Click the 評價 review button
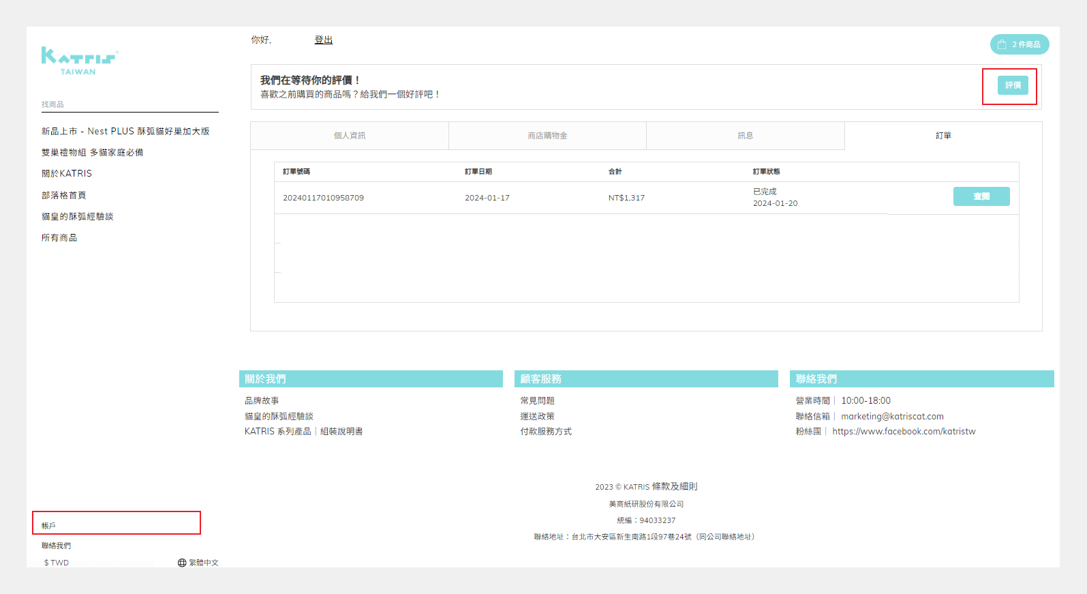Viewport: 1087px width, 594px height. pyautogui.click(x=1013, y=85)
